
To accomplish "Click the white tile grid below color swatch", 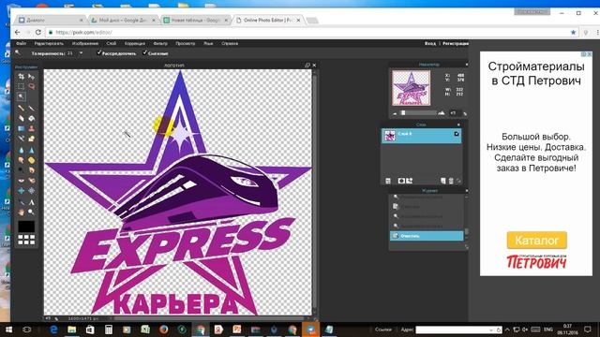I will (26, 240).
